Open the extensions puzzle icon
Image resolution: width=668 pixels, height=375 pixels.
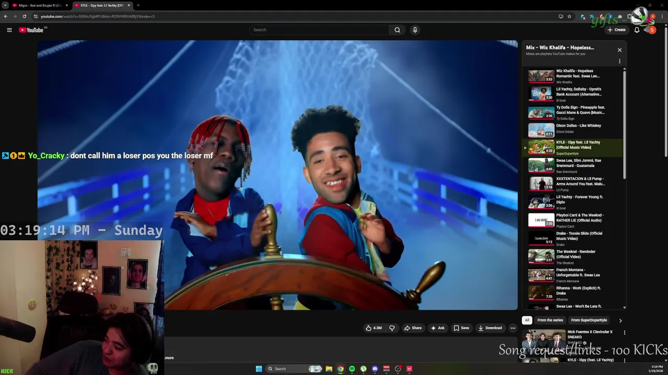pos(629,16)
